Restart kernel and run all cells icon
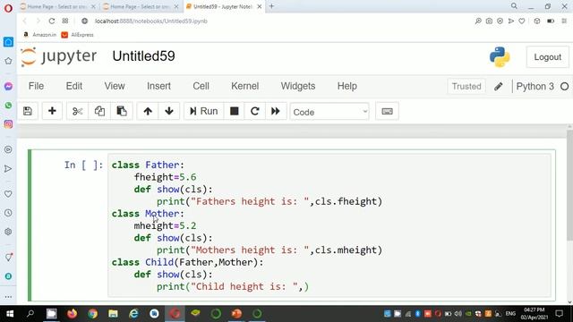 pos(276,111)
